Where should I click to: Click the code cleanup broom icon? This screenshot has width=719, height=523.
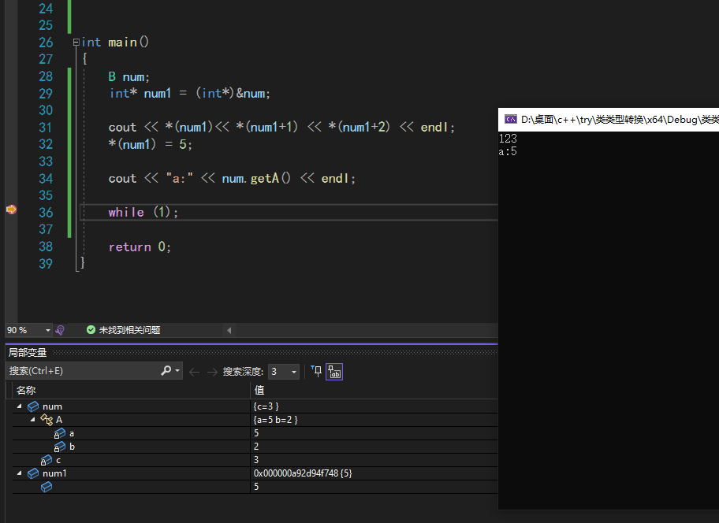click(60, 330)
